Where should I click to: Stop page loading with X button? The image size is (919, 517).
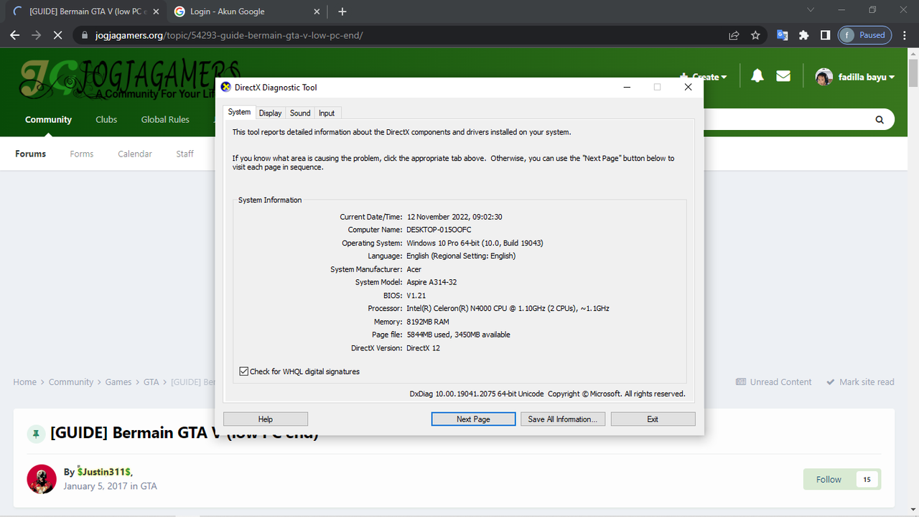[57, 34]
